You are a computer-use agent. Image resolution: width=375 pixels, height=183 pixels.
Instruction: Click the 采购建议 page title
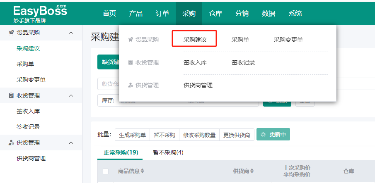tap(105, 37)
